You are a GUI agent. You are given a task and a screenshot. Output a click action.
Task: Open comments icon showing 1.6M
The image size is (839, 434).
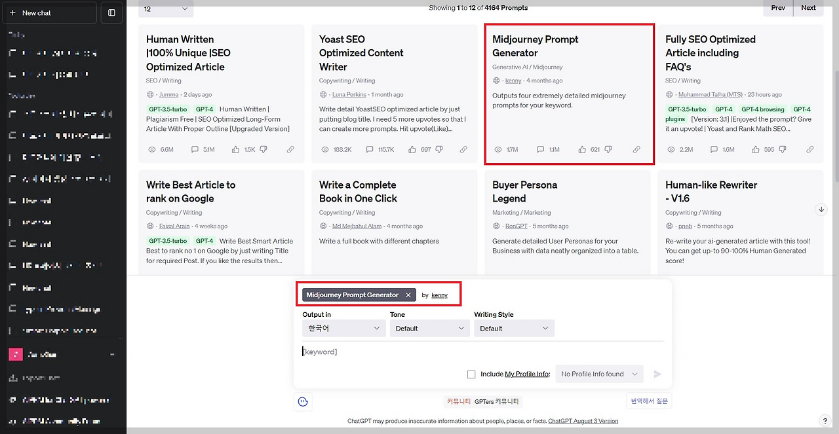(x=713, y=149)
